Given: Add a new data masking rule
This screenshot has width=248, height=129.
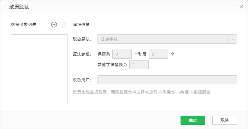Looking at the screenshot, I should (x=54, y=25).
